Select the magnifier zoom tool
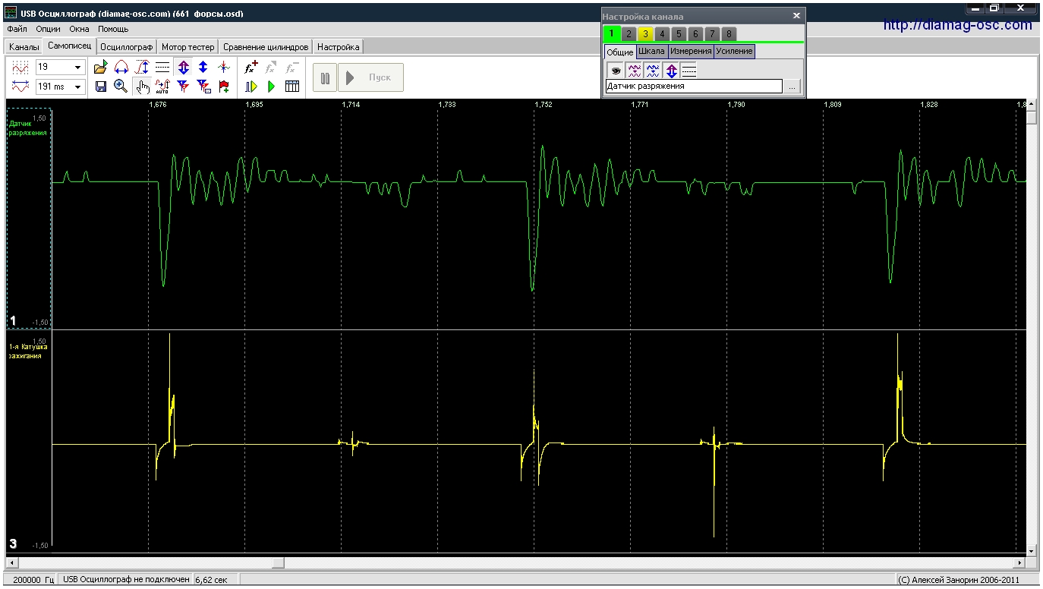The width and height of the screenshot is (1043, 589). [121, 87]
